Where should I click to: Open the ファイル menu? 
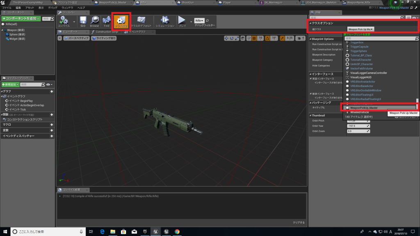tap(7, 8)
